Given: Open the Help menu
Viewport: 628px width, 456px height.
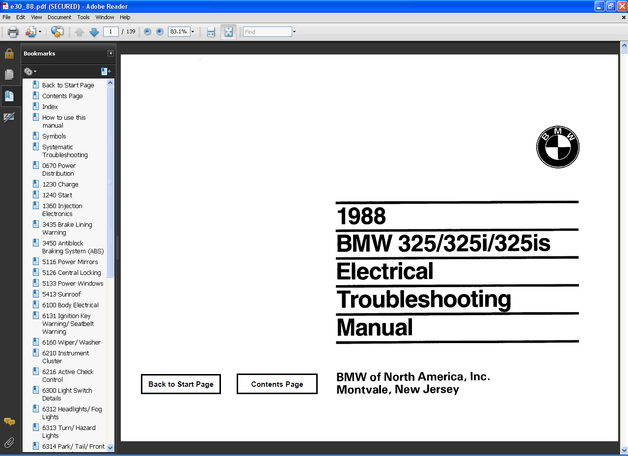Looking at the screenshot, I should (125, 17).
